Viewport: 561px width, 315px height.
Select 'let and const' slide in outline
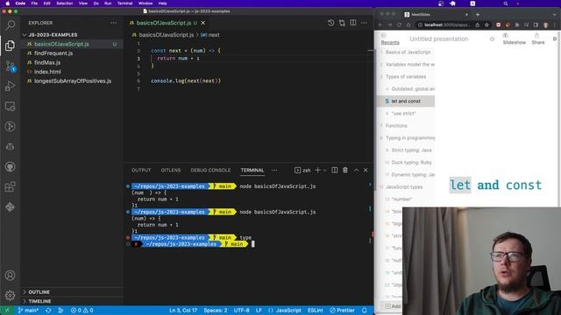[406, 101]
